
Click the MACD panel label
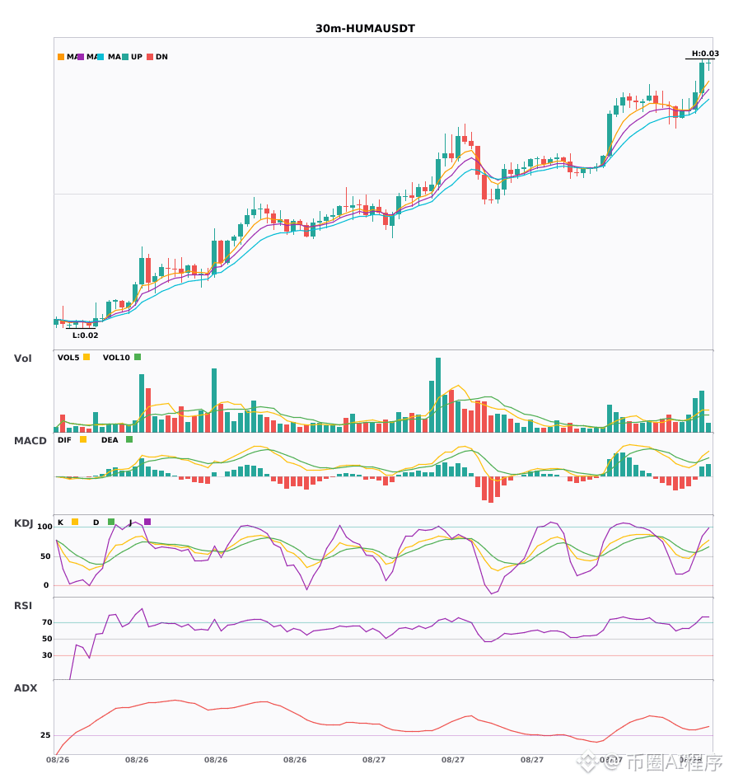(x=30, y=441)
